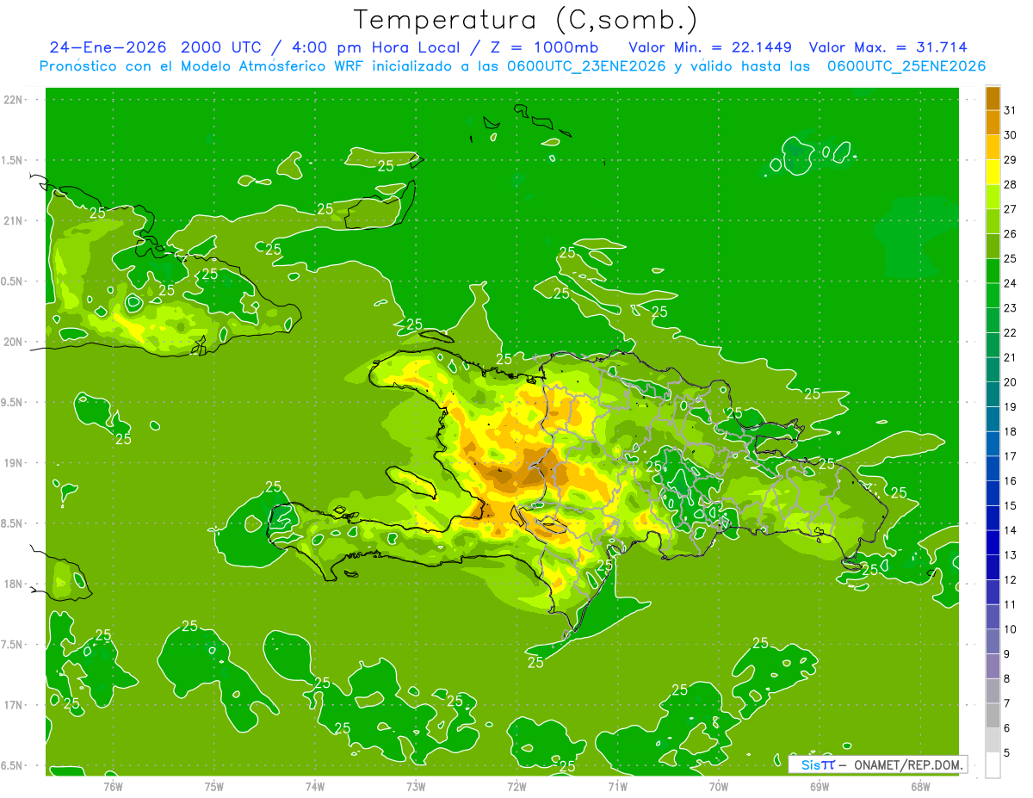The width and height of the screenshot is (1033, 798).
Task: Click the orange legend swatch between 30 and 31
Action: [x=993, y=122]
